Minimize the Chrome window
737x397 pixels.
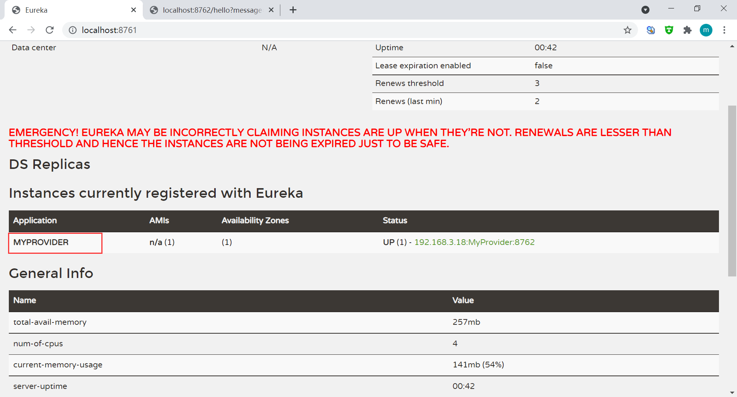(x=671, y=8)
